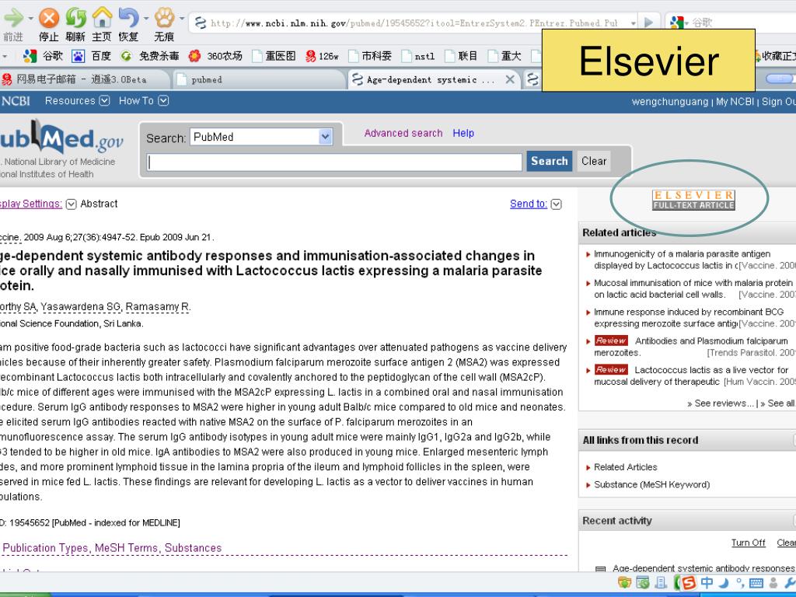The width and height of the screenshot is (796, 597).
Task: Click Substance (MeSH Keyword) link
Action: (x=652, y=485)
